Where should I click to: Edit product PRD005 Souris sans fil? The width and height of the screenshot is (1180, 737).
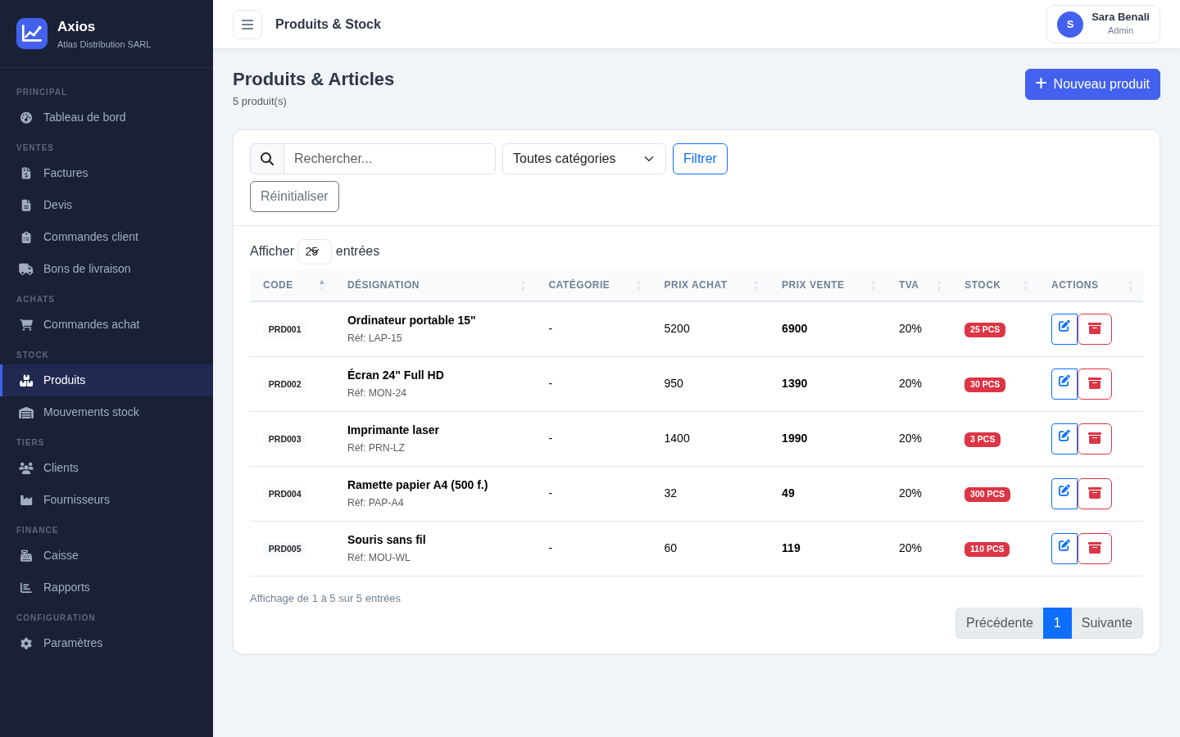pos(1064,549)
